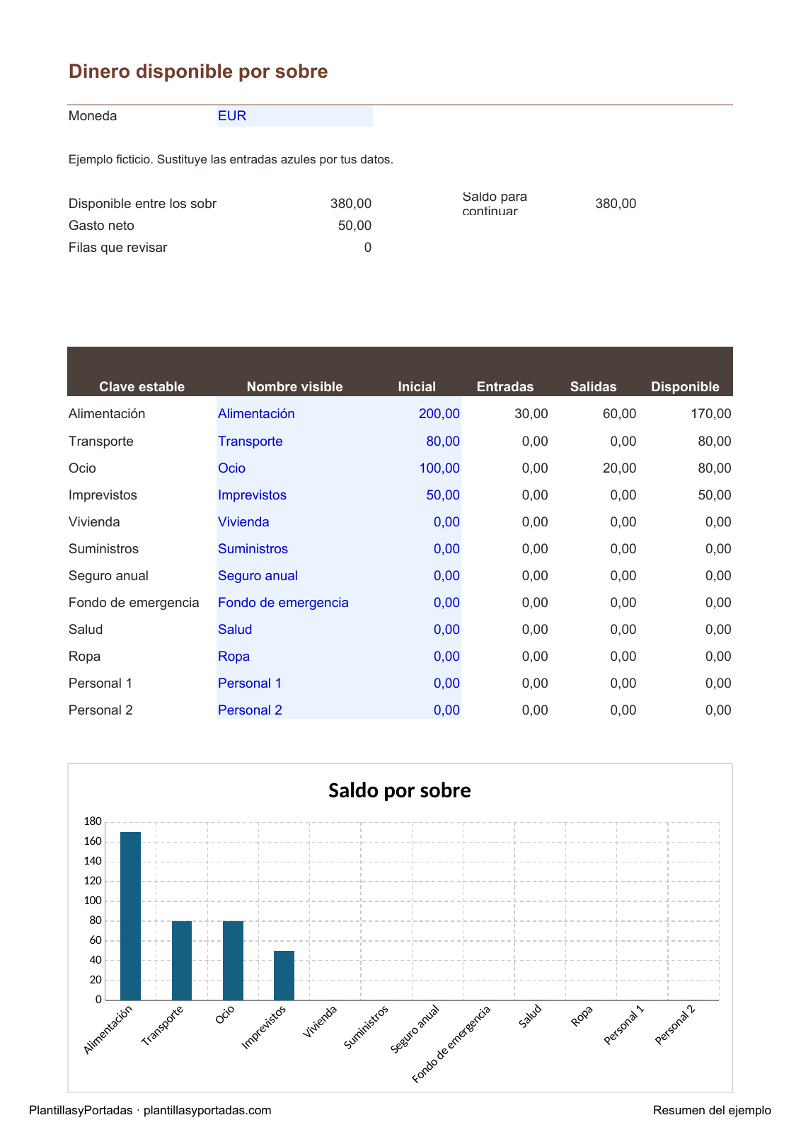This screenshot has height=1132, width=801.
Task: Select the blue Seguro anual visible-name cell
Action: point(295,576)
